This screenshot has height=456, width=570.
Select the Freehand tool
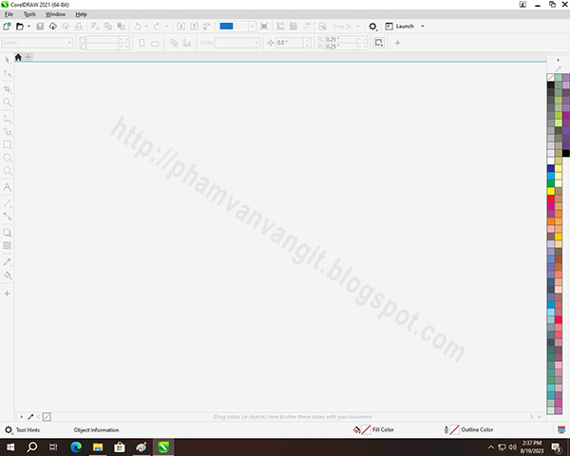8,119
